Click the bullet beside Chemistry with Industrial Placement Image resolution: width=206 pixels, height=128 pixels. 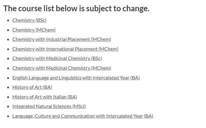8,39
